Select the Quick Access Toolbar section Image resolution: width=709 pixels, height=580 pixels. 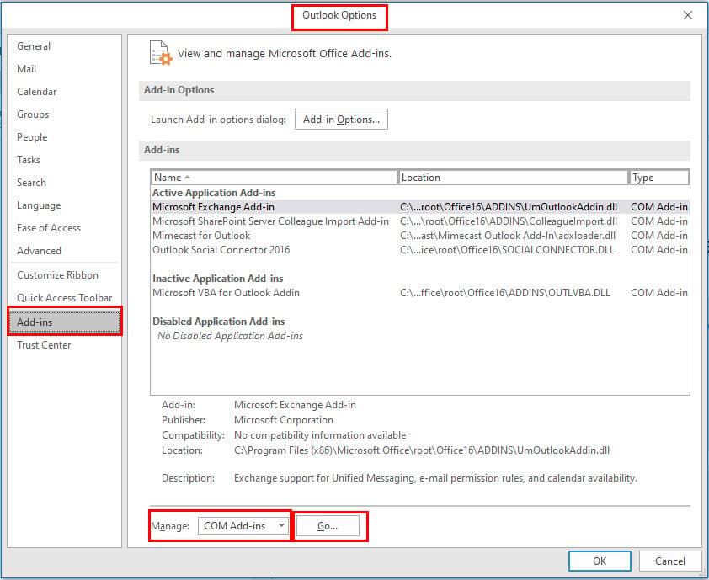click(65, 297)
